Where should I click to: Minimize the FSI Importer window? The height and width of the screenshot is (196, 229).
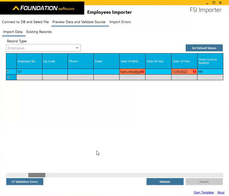(207, 3)
